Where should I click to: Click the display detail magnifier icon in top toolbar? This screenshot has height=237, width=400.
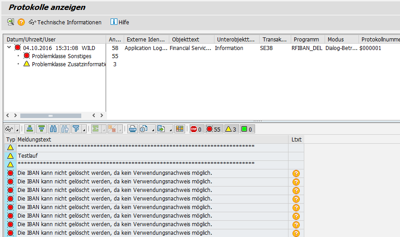[10, 22]
